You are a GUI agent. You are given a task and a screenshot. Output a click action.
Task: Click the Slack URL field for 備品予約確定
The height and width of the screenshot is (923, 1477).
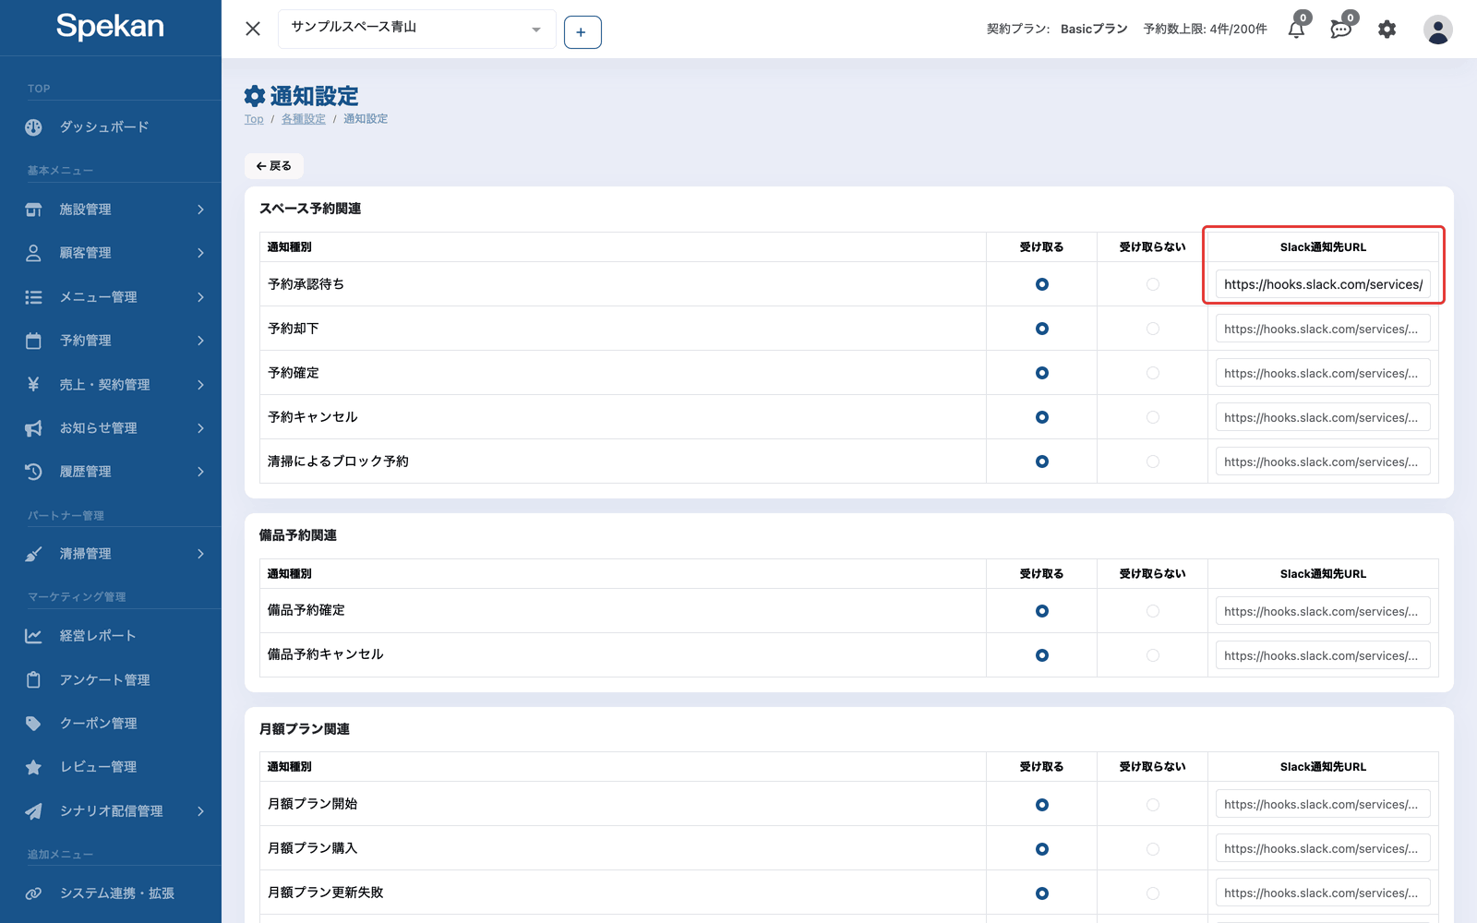(x=1323, y=611)
